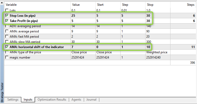The height and width of the screenshot is (104, 197).
Task: Tick the AMA: average period checkbox
Action: click(7, 31)
